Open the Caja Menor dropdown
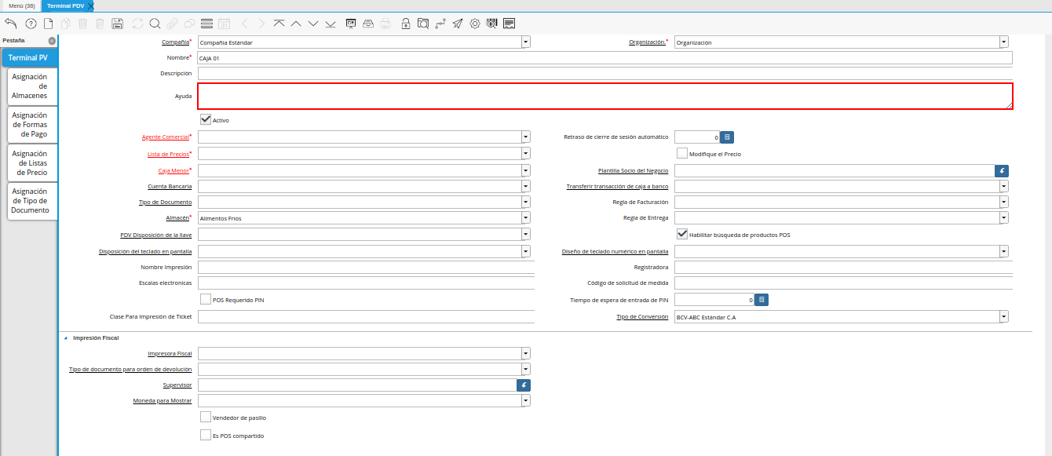 (525, 170)
